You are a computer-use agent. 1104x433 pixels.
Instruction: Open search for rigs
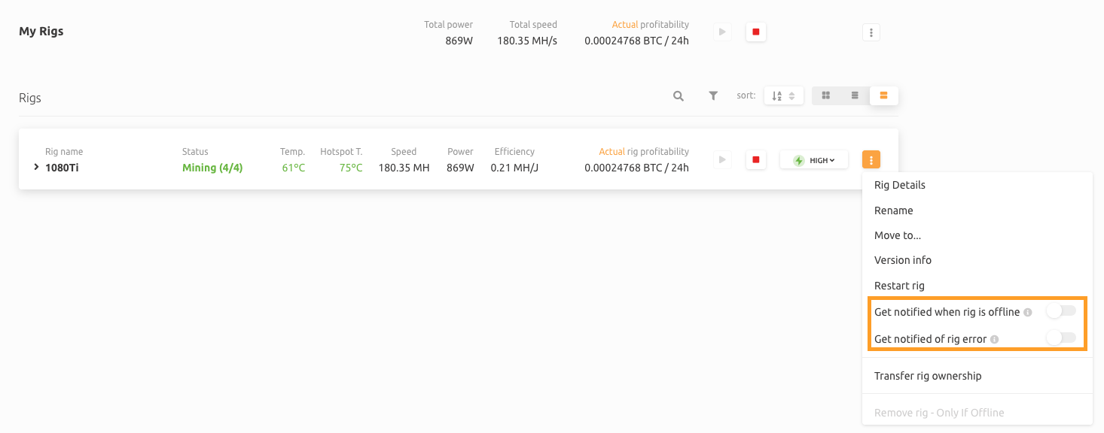678,95
